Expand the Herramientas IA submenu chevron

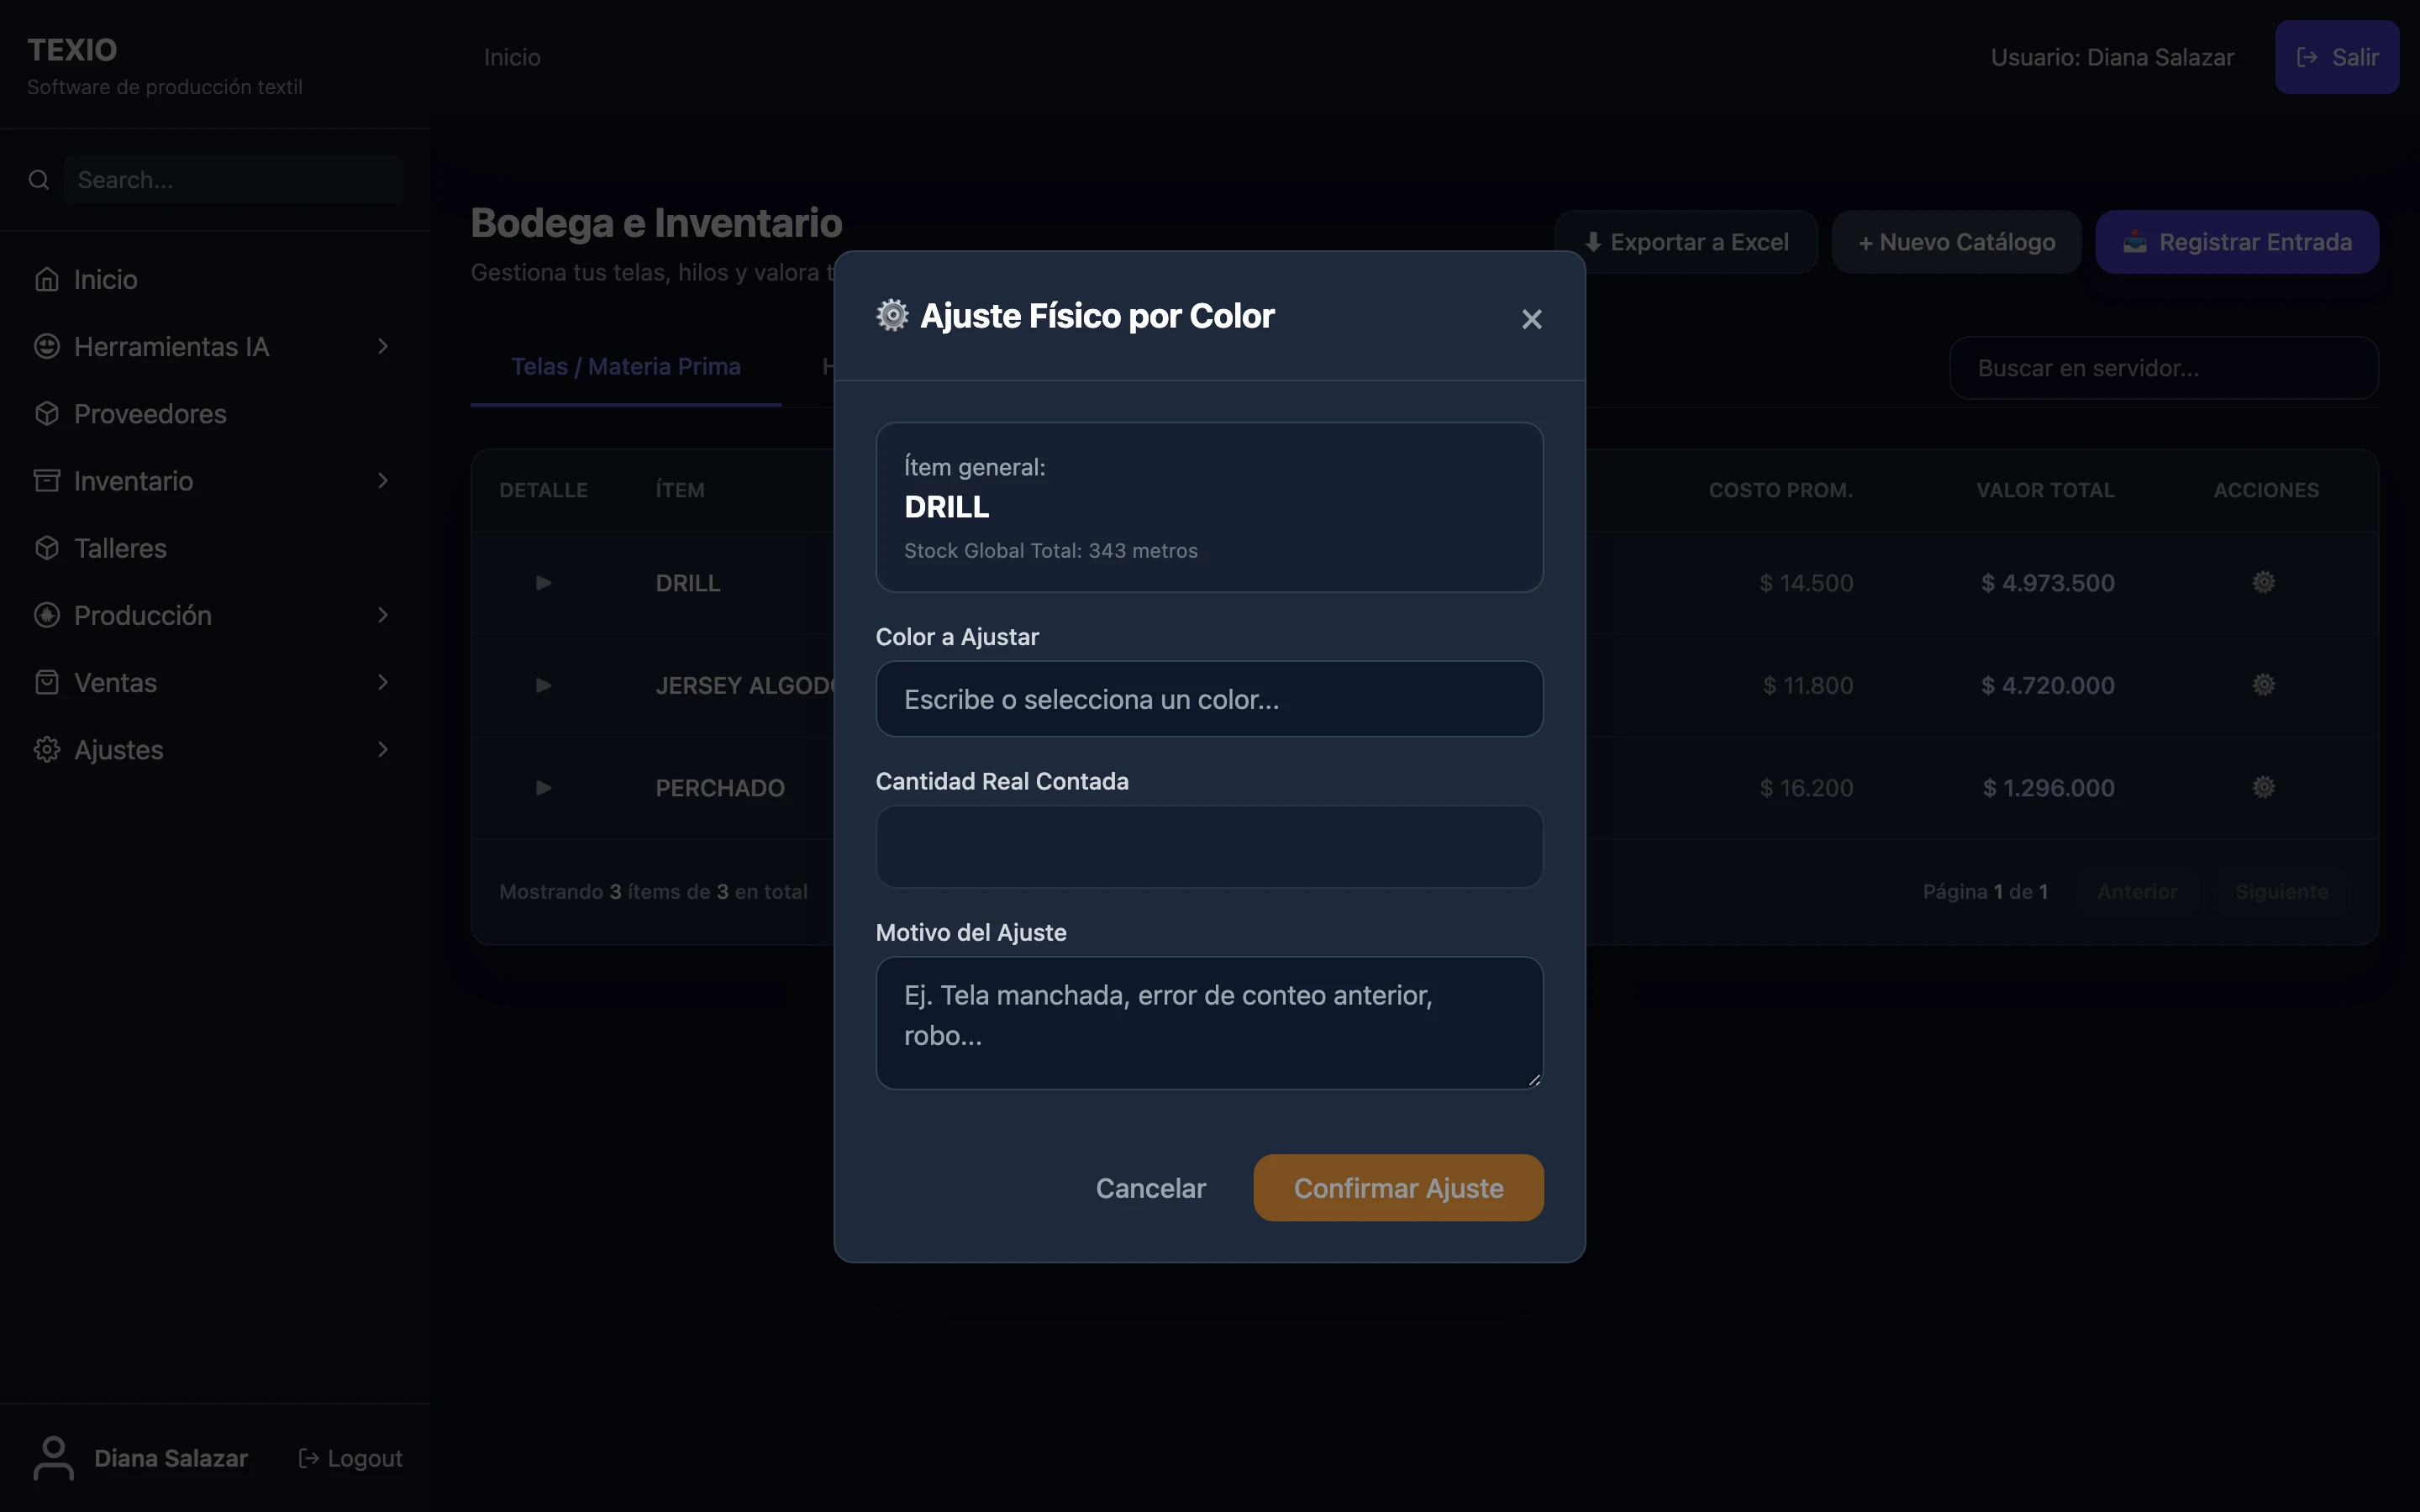[x=383, y=346]
